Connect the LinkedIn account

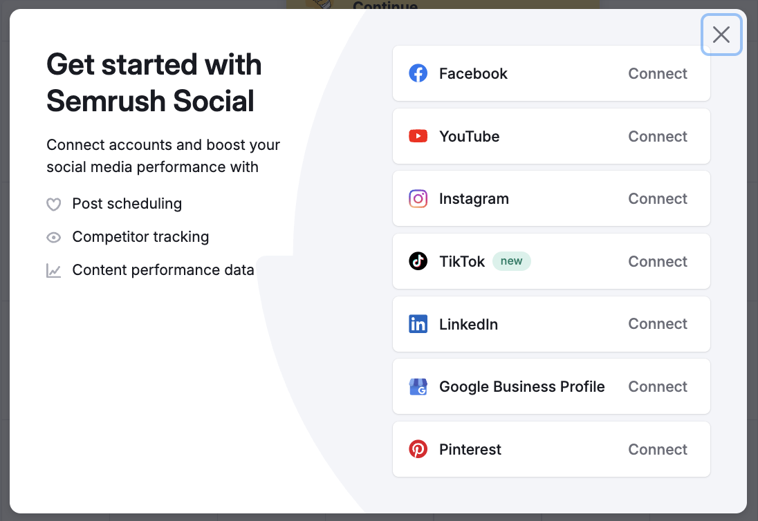point(657,323)
